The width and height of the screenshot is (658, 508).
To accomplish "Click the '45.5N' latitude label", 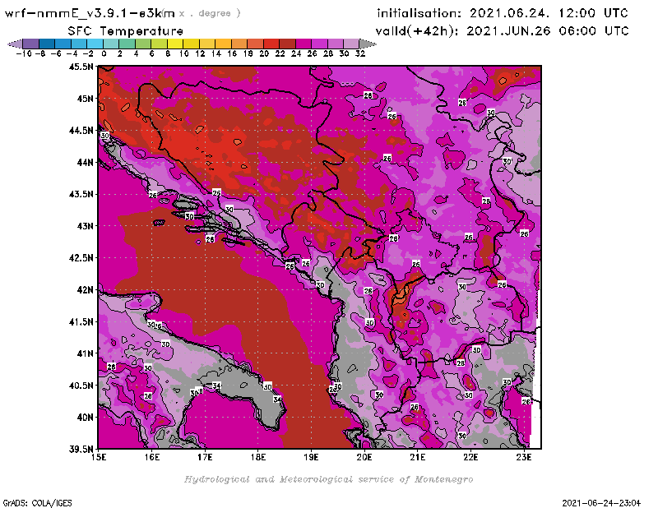I will tap(81, 67).
